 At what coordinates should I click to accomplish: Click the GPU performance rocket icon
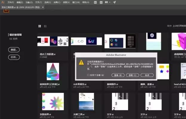114,2
